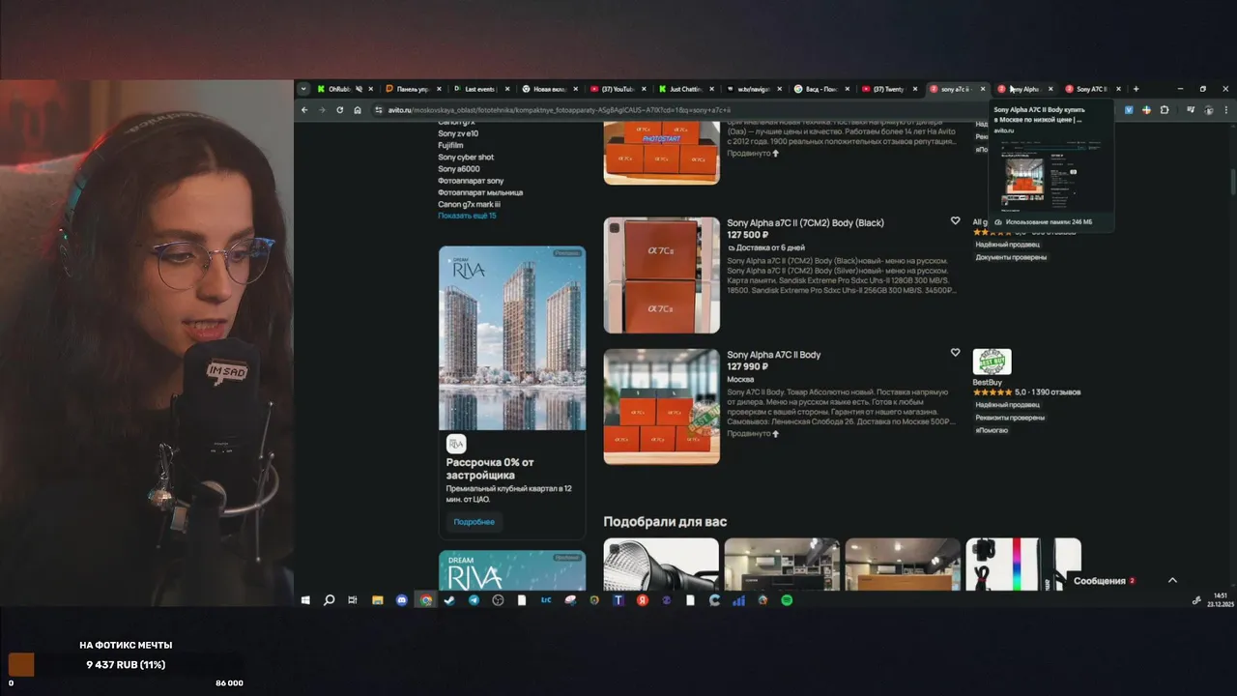Reload the Avito page

click(x=339, y=110)
